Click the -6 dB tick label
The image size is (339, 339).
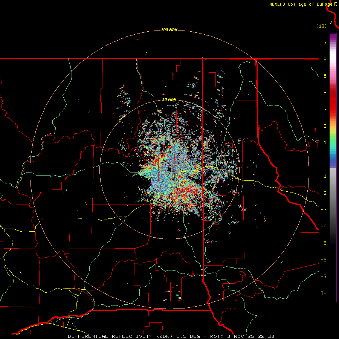click(324, 260)
